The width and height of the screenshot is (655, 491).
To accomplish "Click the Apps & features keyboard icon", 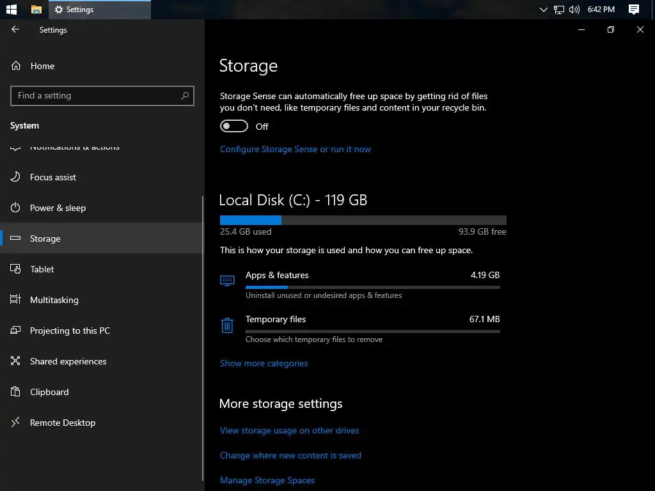I will 227,281.
